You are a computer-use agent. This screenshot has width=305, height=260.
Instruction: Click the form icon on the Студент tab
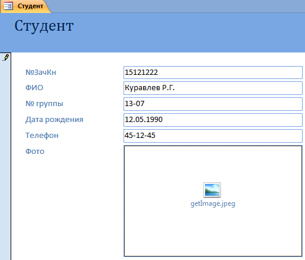(x=8, y=6)
